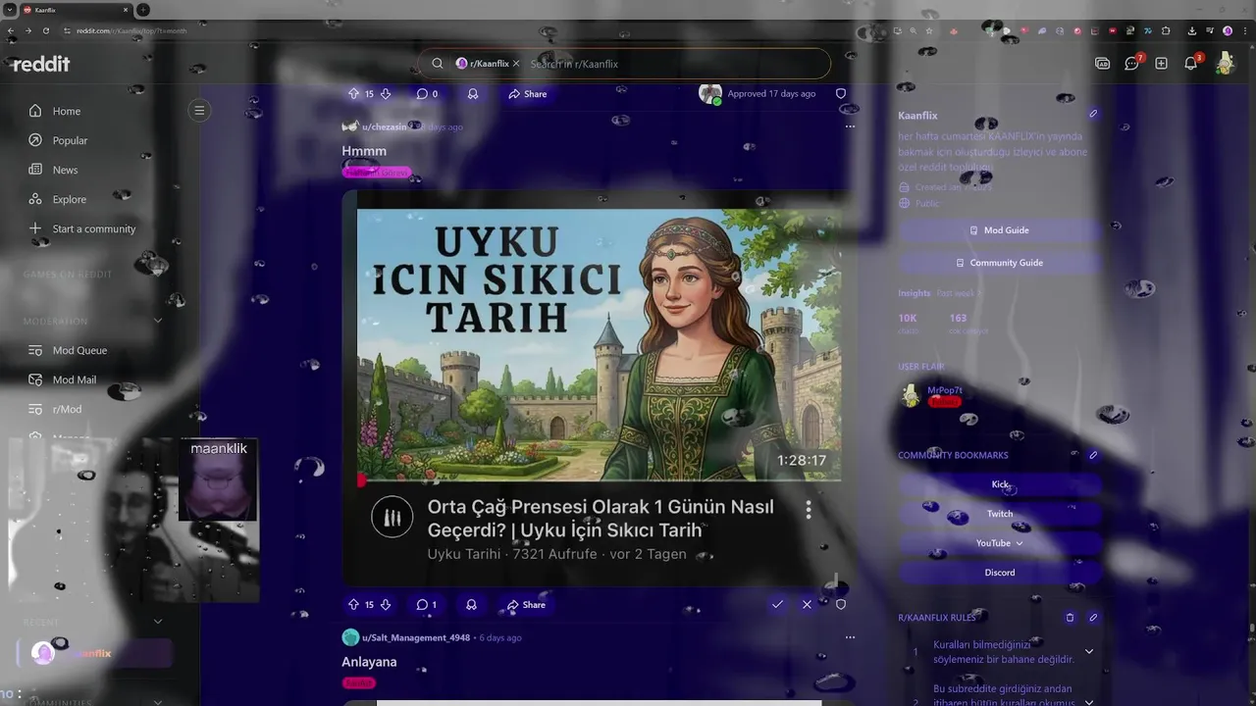Image resolution: width=1256 pixels, height=706 pixels.
Task: Upvote the top post above Hmmm
Action: point(353,94)
